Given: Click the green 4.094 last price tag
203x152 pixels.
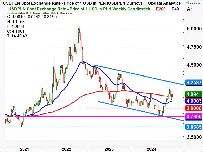Looking at the screenshot, I should 194,94.
